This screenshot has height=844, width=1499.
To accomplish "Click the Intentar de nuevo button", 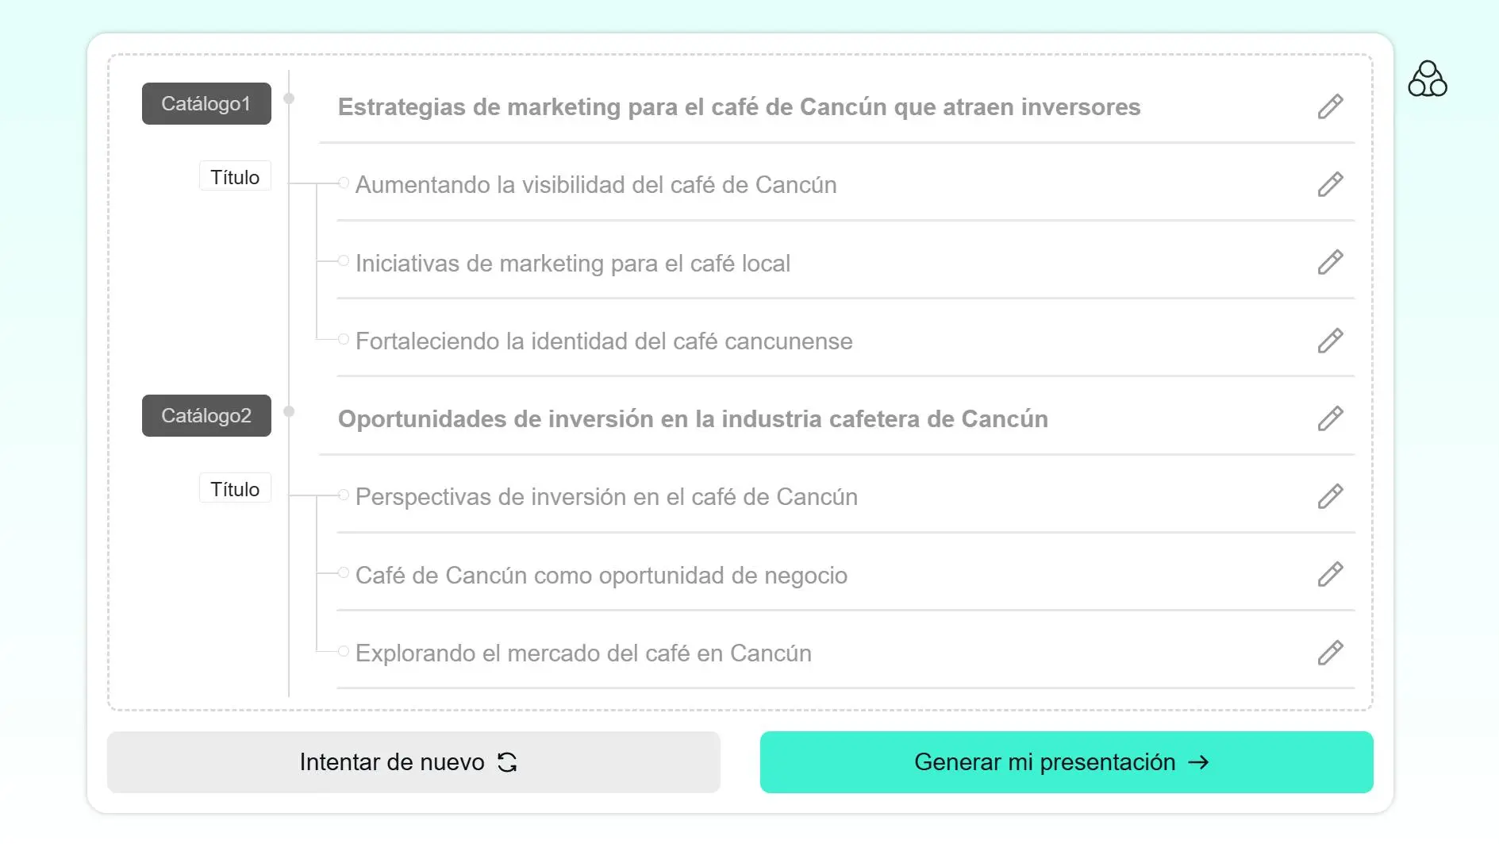I will 413,762.
